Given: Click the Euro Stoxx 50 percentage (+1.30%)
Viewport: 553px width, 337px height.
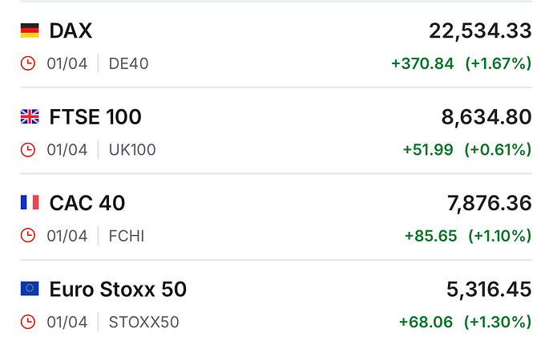Looking at the screenshot, I should click(x=499, y=323).
